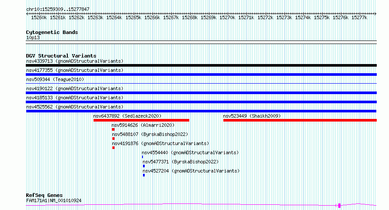
Task: Click the chr10:15259309..15277847 coordinate text
Action: pyautogui.click(x=58, y=10)
